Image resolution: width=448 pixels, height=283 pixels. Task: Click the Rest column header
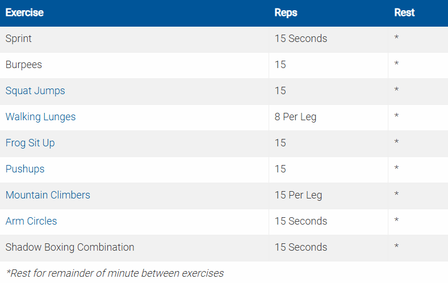pyautogui.click(x=404, y=12)
